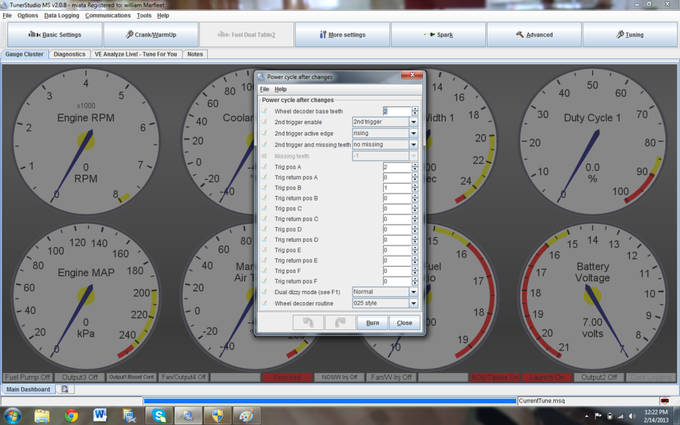Click new dashboard tab icon next to Main Dashboard
The height and width of the screenshot is (425, 680).
(x=65, y=389)
